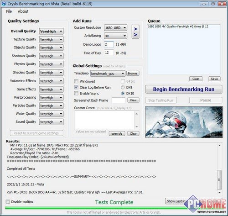This screenshot has height=216, width=228.
Task: Click the Crysis nanosuit banner image
Action: point(184,122)
